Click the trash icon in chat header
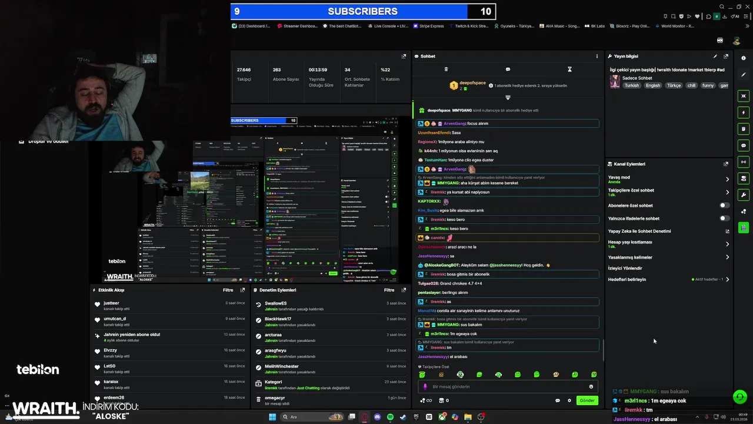This screenshot has width=753, height=424. (446, 69)
